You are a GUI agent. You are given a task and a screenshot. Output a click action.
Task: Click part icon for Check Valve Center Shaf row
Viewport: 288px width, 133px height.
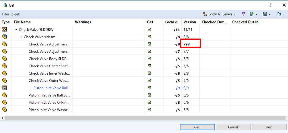click(4, 66)
